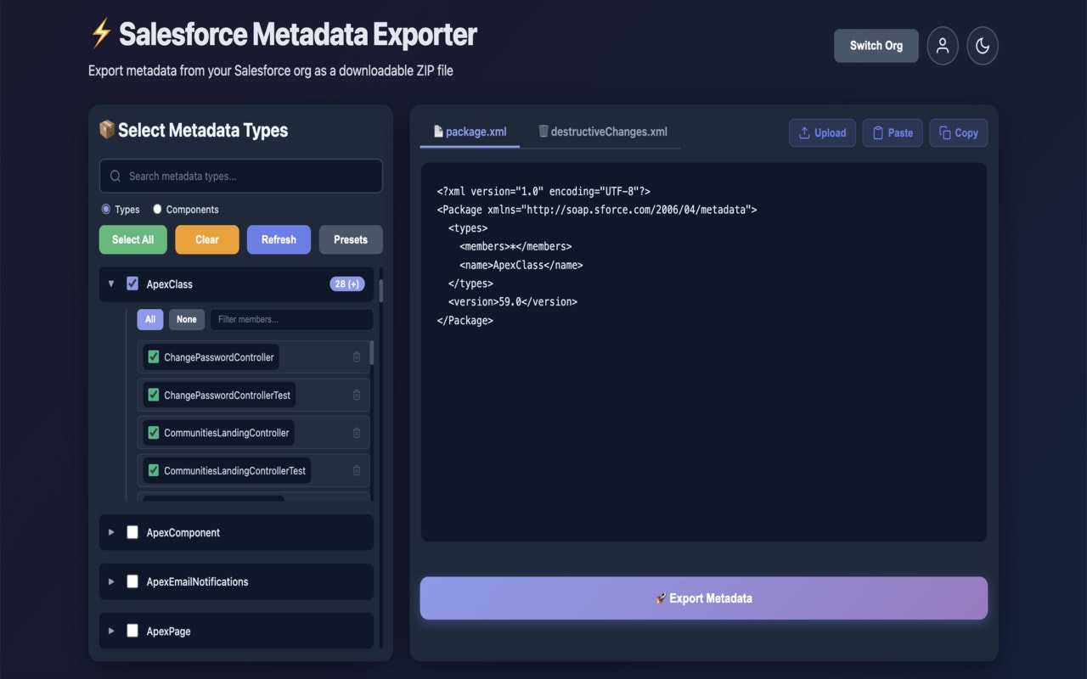Click the ApexComponent label
The image size is (1087, 679).
point(183,532)
